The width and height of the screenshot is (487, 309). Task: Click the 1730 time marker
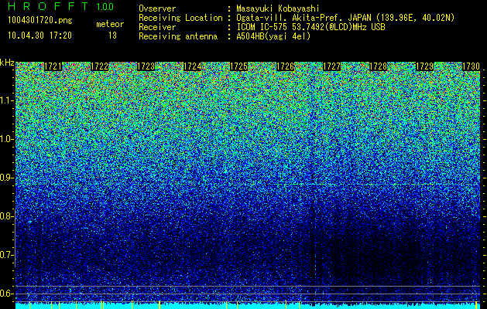coord(472,66)
